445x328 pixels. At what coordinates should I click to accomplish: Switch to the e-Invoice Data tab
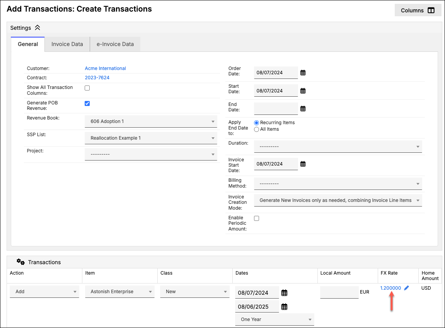(115, 44)
